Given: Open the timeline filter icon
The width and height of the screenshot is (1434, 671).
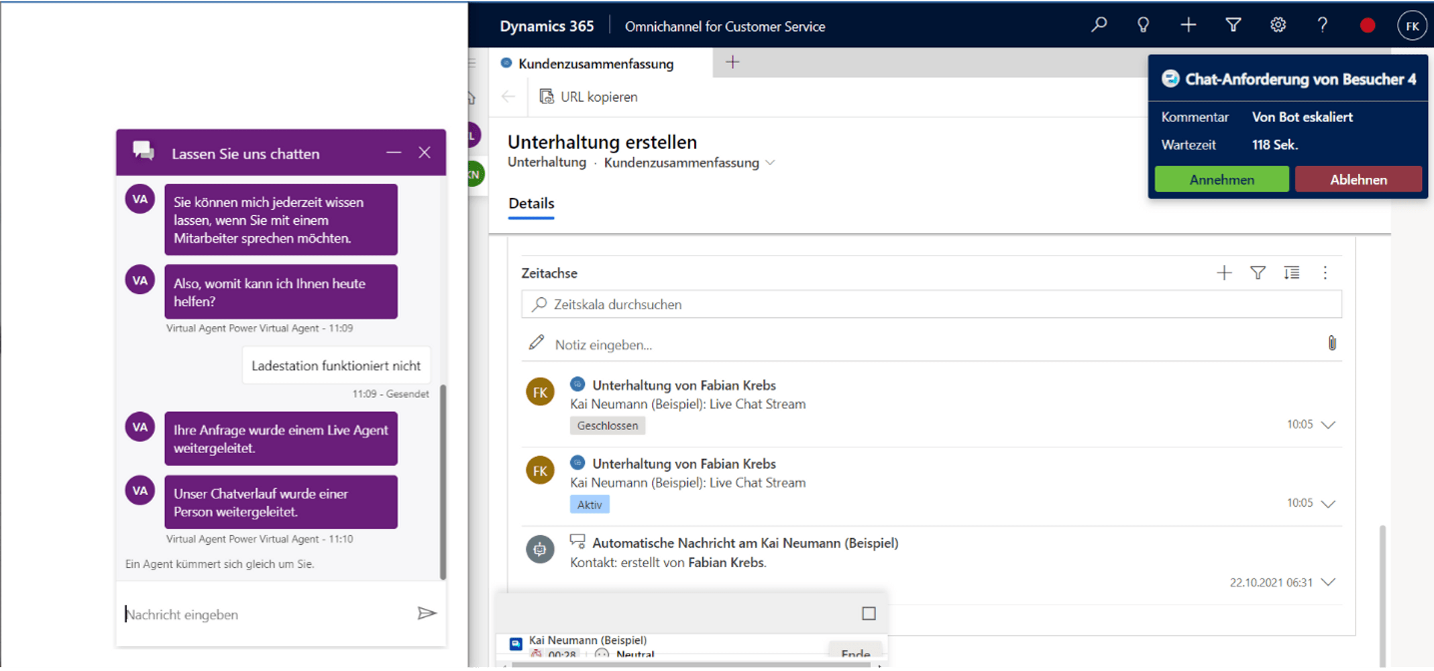Looking at the screenshot, I should click(1258, 273).
